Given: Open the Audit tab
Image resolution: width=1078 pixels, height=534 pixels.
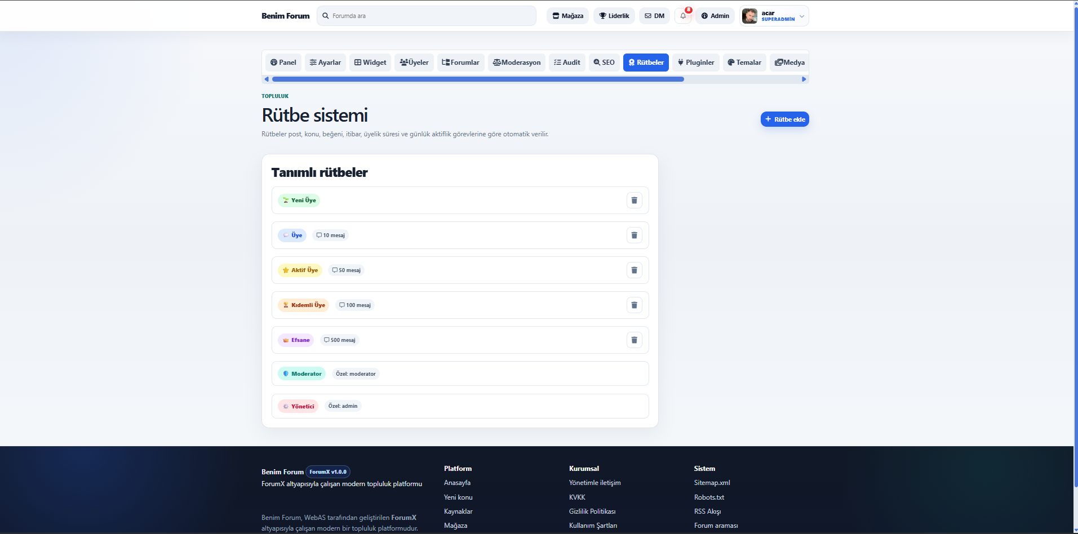Looking at the screenshot, I should [567, 63].
